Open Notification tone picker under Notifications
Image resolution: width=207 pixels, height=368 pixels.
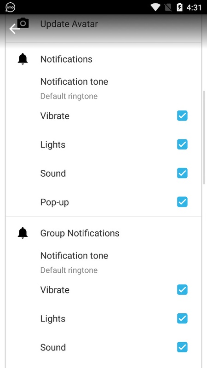click(x=103, y=88)
